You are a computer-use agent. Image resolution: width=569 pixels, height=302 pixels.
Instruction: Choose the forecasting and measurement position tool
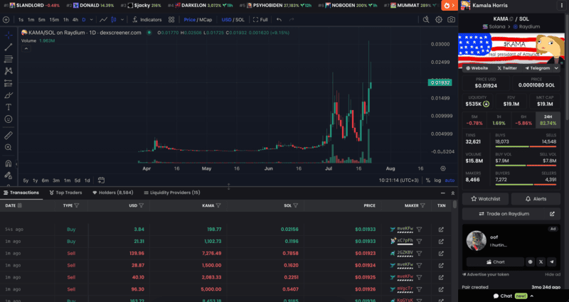click(9, 83)
